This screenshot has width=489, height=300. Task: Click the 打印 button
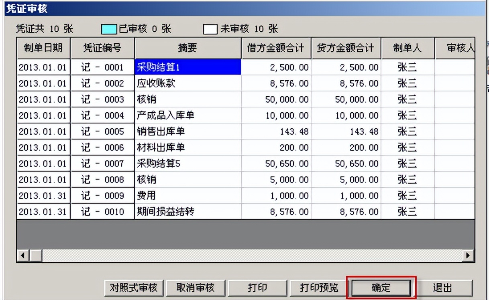pyautogui.click(x=257, y=288)
